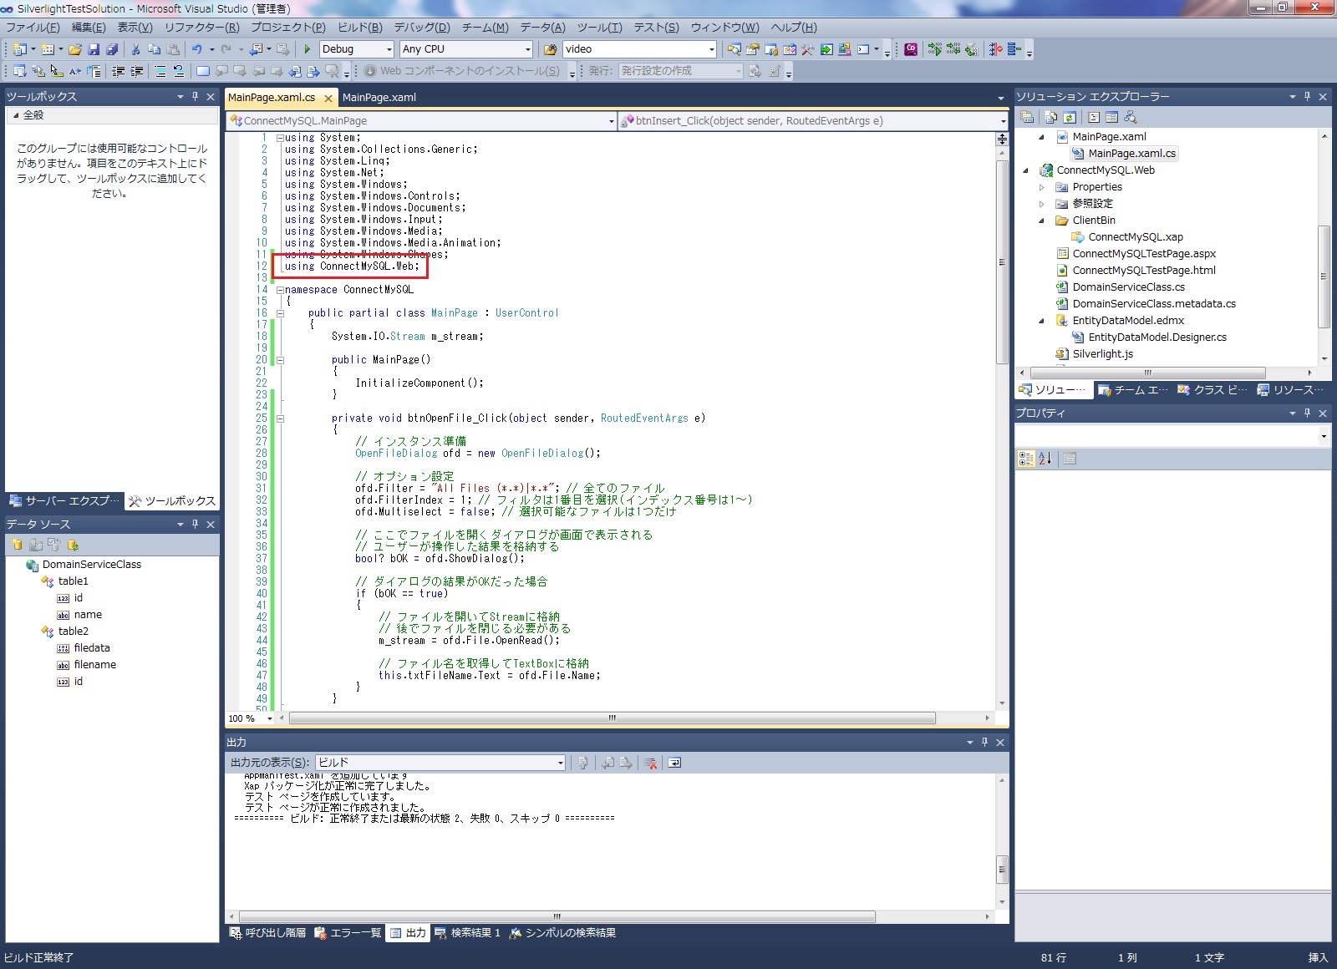The image size is (1337, 969).
Task: Switch to サーバー エクスプローラー tab
Action: (64, 501)
